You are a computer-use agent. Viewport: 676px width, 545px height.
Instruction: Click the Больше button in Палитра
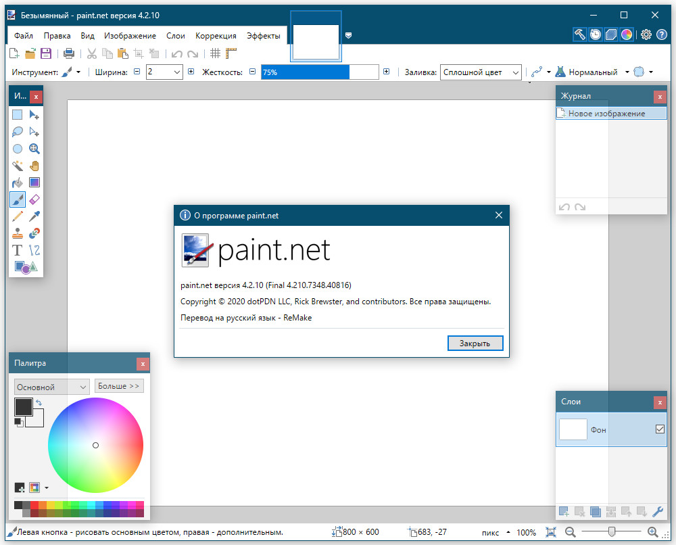click(119, 385)
